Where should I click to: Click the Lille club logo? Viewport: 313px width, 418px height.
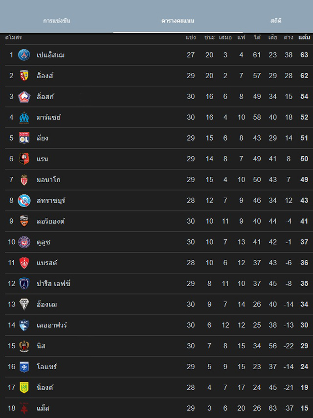pyautogui.click(x=24, y=97)
